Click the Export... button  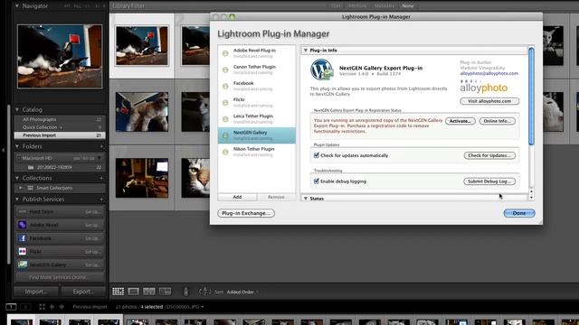[x=83, y=292]
